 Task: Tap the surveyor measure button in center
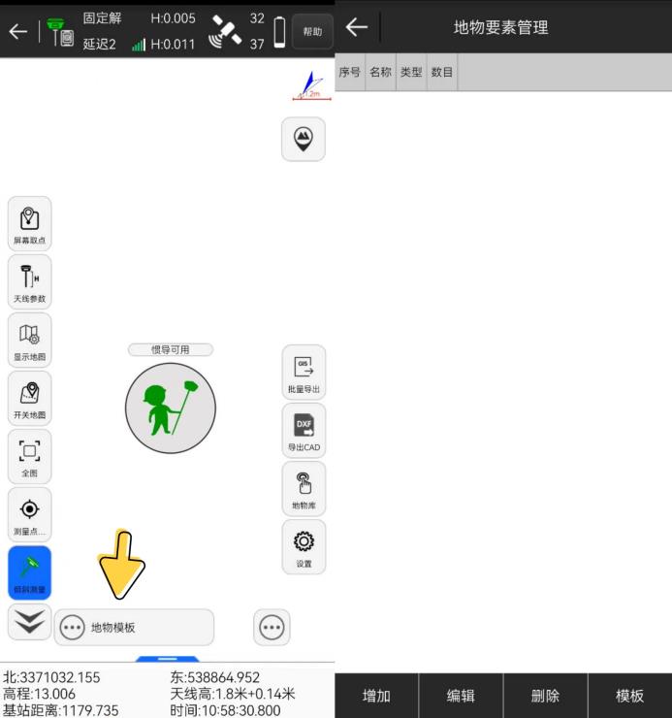point(170,408)
